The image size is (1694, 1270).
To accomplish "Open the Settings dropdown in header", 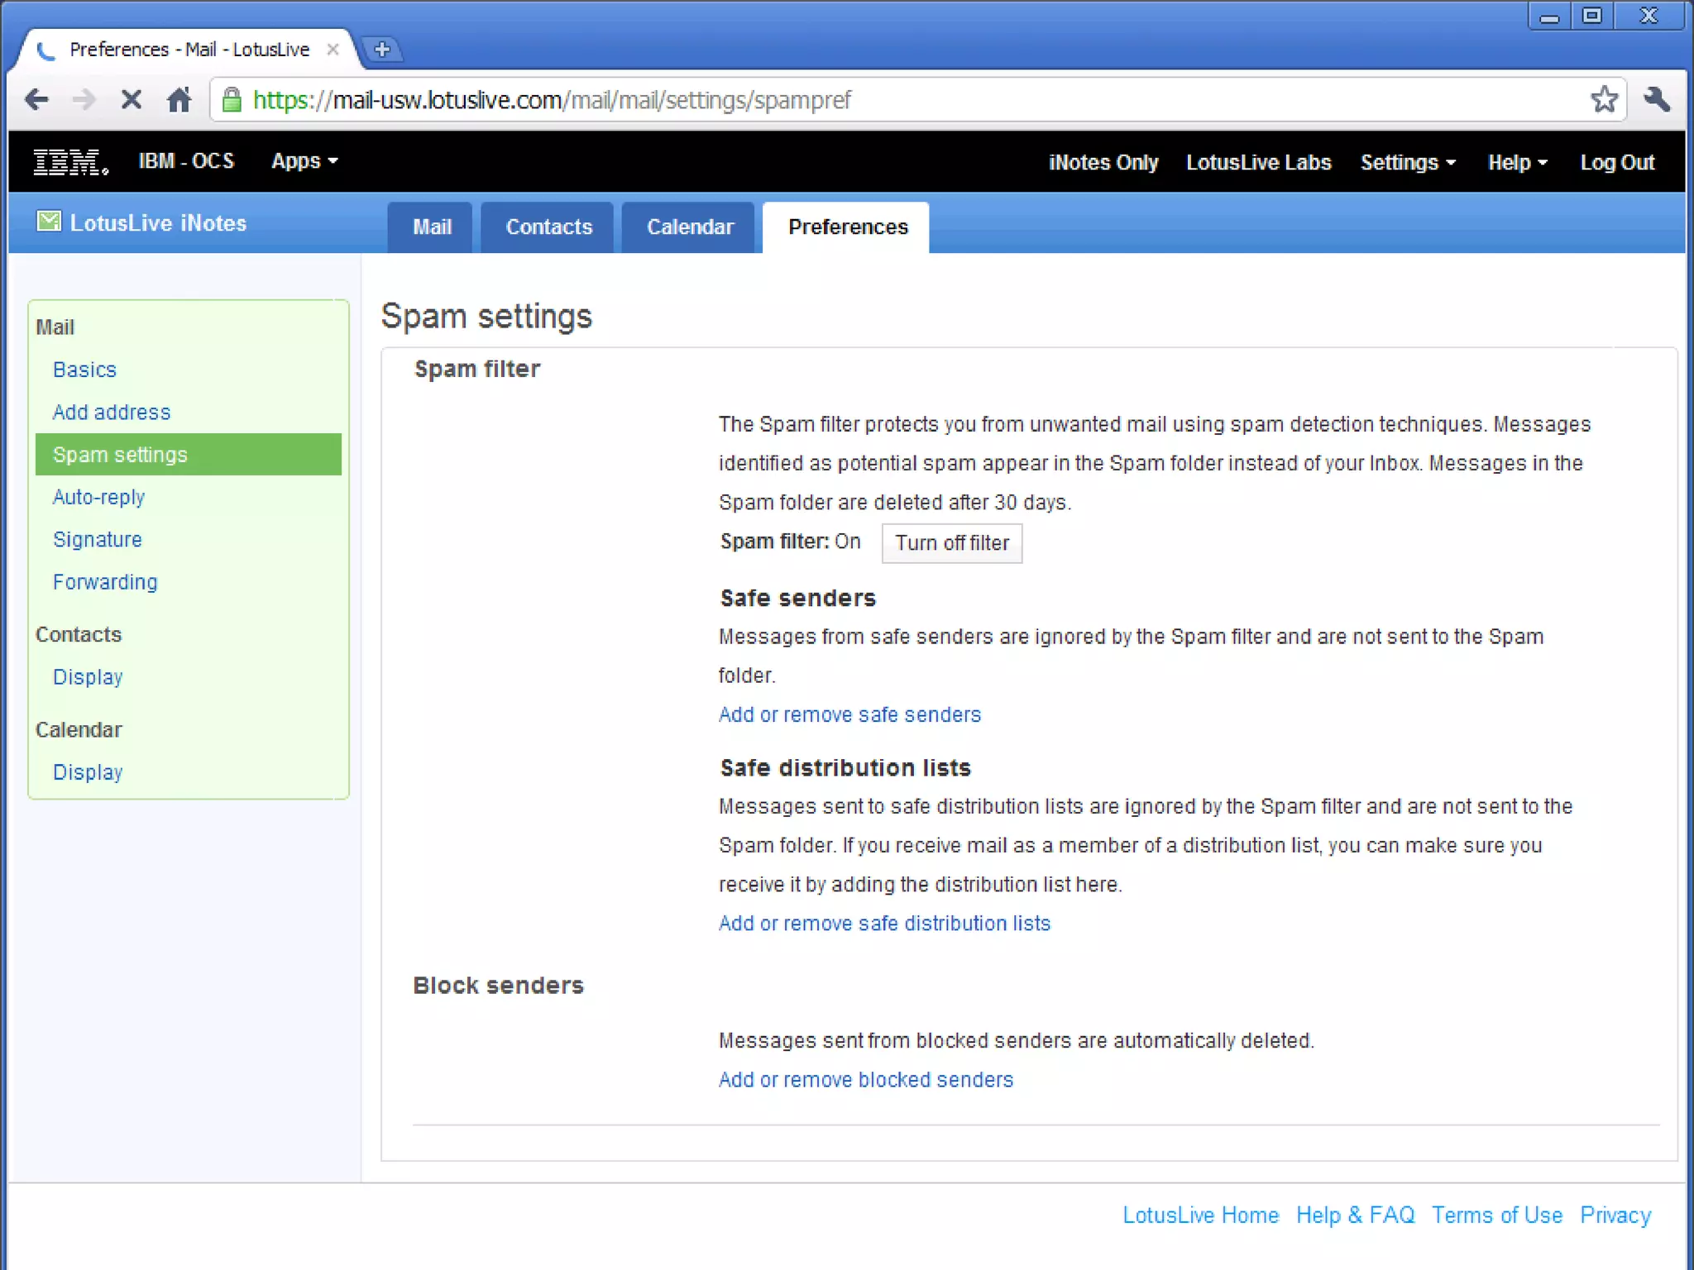I will [x=1407, y=163].
